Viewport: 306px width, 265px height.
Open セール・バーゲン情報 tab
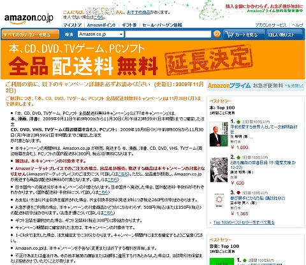click(x=162, y=25)
